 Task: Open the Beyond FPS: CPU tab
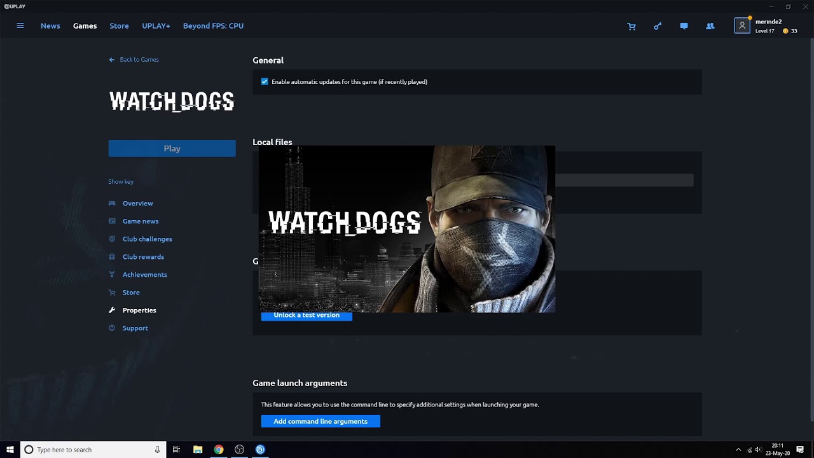pos(213,26)
